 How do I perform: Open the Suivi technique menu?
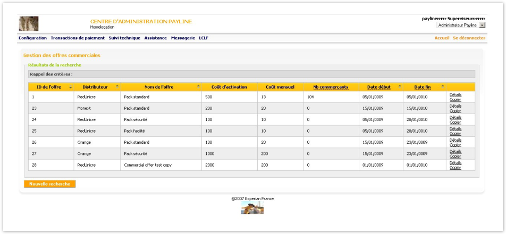click(x=124, y=38)
